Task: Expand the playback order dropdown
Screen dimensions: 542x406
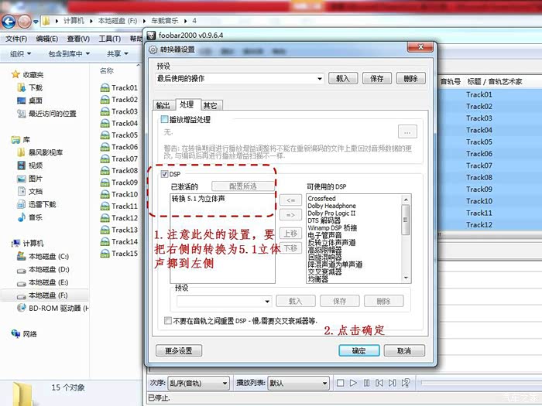Action: click(x=199, y=383)
